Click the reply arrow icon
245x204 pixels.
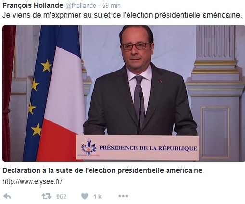[x=7, y=196]
